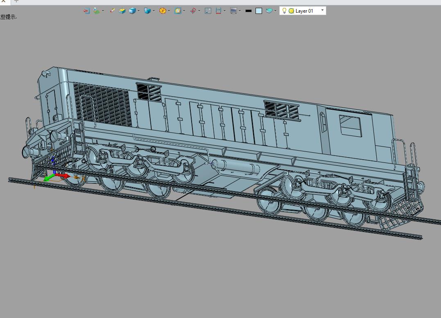Click the yellow circle icon before Layer 01
The height and width of the screenshot is (318, 441).
point(292,11)
